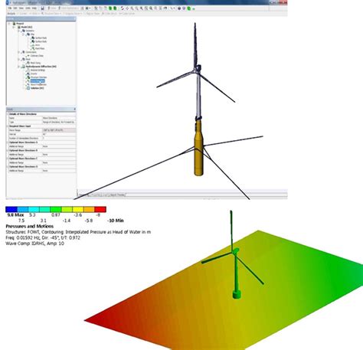Click the Structure Selection icon in tree

point(28,77)
